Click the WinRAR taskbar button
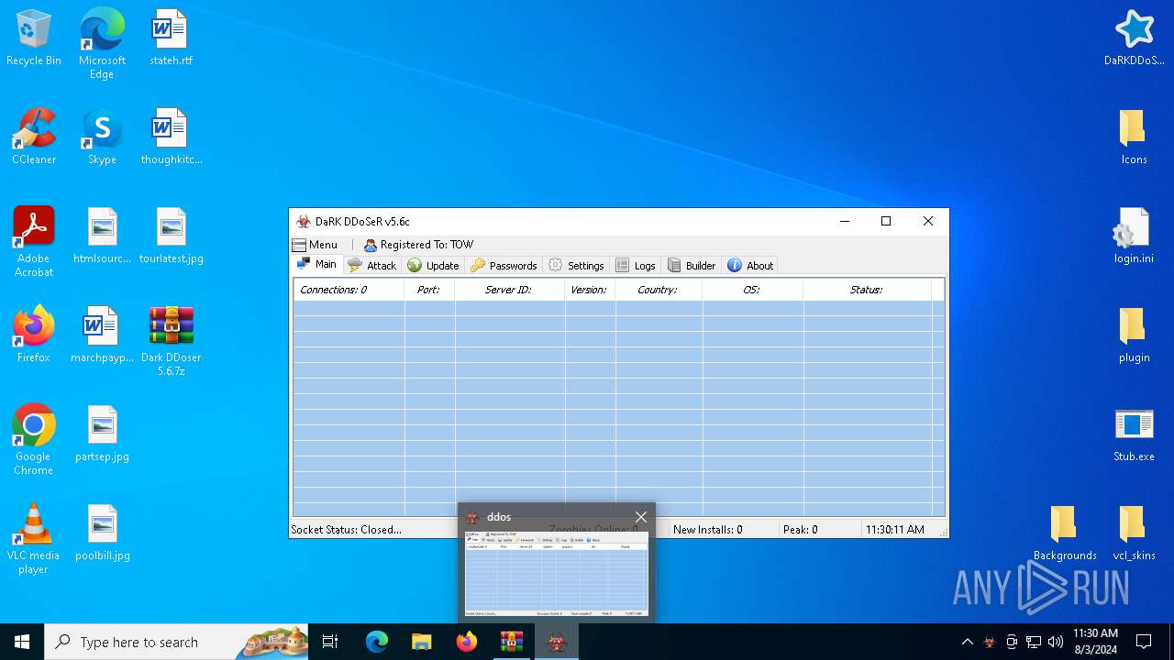 click(511, 642)
